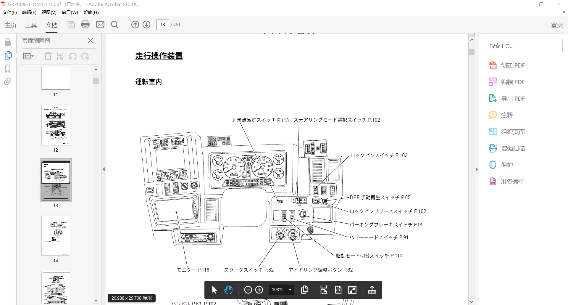This screenshot has width=568, height=305.
Task: Choose the Selection arrow tool
Action: point(214,290)
